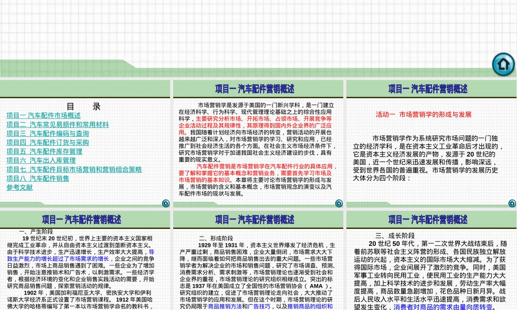Open link 项目五 汽车配件库存管理
This screenshot has height=310, width=517.
click(44, 151)
